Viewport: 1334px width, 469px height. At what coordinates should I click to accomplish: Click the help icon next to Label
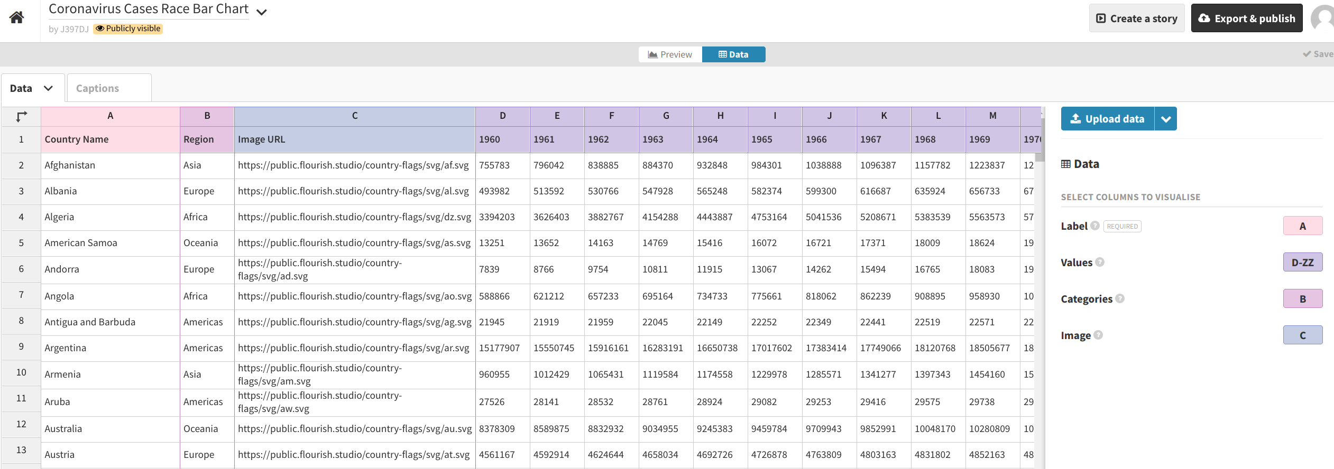coord(1095,226)
